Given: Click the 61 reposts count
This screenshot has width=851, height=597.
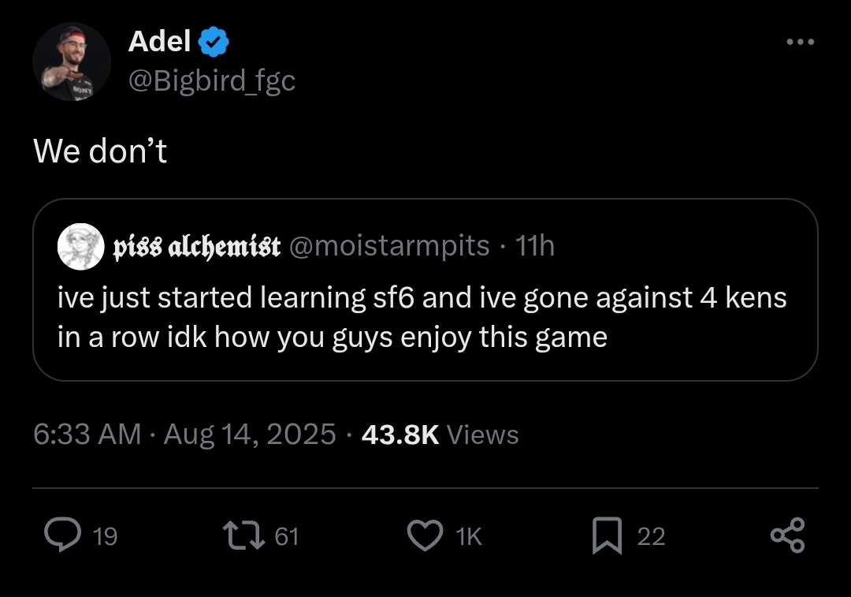Looking at the screenshot, I should coord(287,537).
